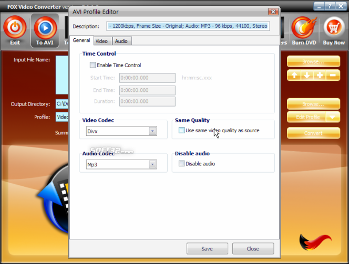Close the AVI Profile Editor dialog

273,12
